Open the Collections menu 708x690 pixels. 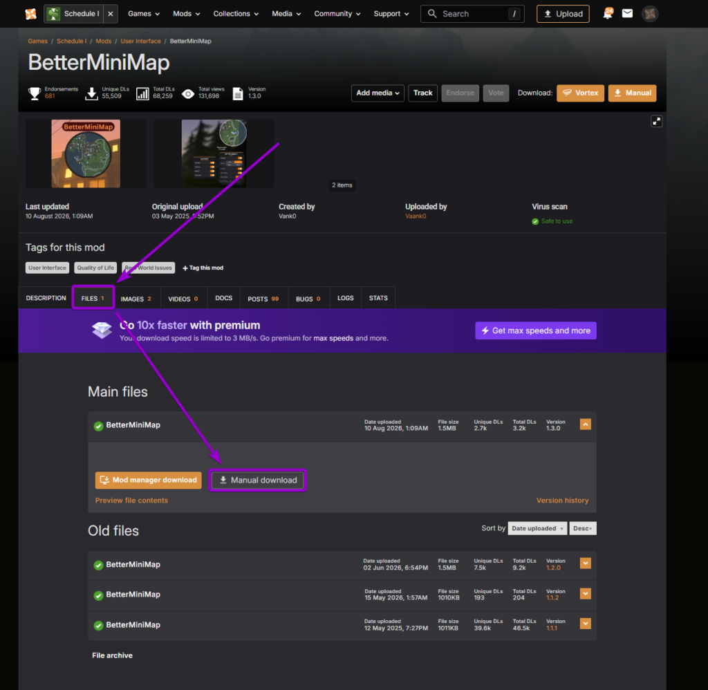(x=236, y=14)
